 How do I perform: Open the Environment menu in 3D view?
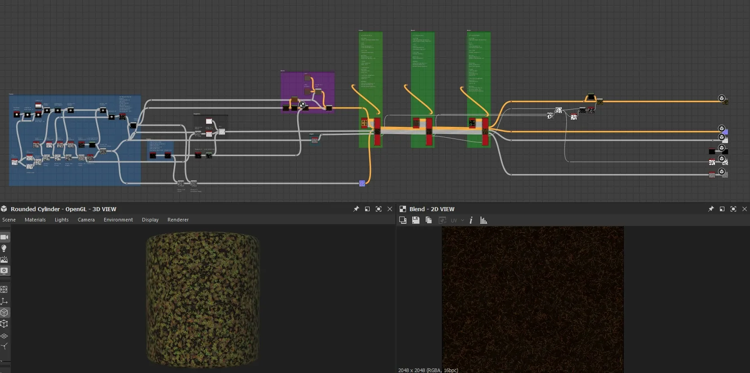(x=118, y=220)
